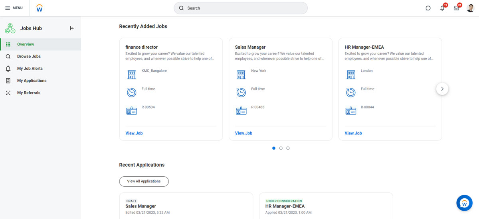Image resolution: width=479 pixels, height=219 pixels.
Task: Click Applied 03/21/2023, 1:00 AM text
Action: coord(289,213)
